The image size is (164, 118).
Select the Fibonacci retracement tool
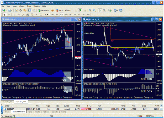32,15
